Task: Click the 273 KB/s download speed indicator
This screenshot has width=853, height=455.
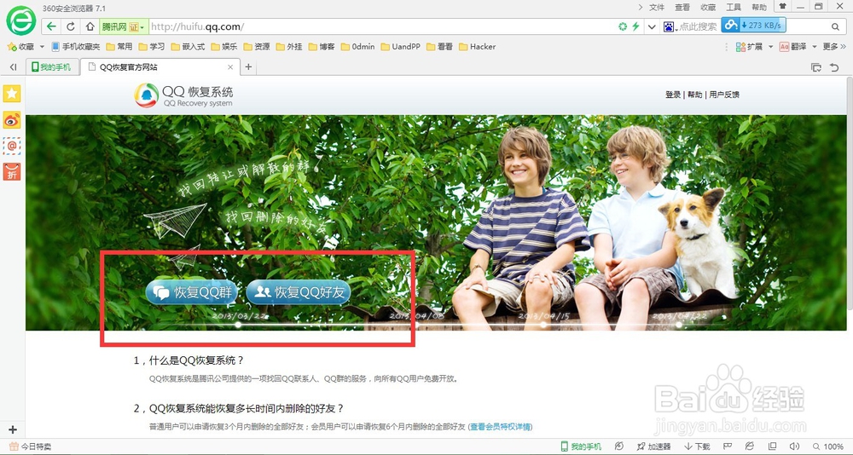Action: pos(753,25)
